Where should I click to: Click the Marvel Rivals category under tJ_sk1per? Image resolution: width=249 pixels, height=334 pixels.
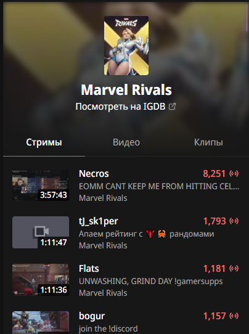tap(103, 246)
